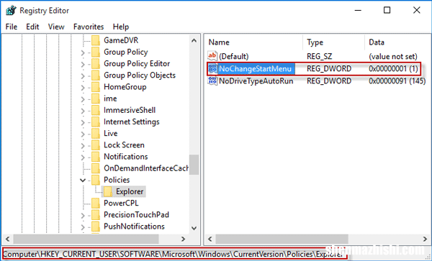Select the HomeGroup folder icon
Screen dimensions: 432x261
click(x=96, y=87)
